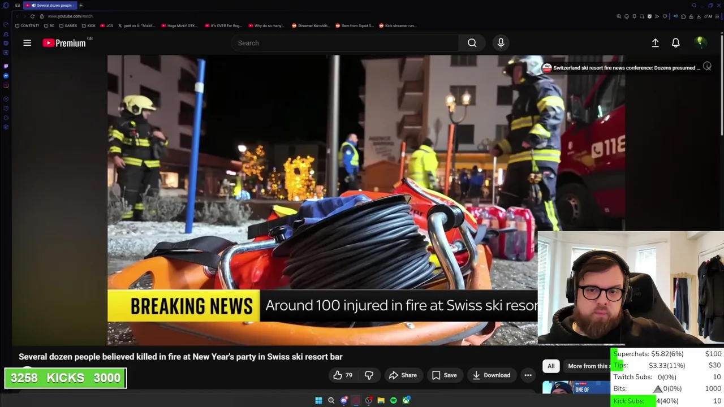The width and height of the screenshot is (724, 407).
Task: Reload the page in the browser
Action: 32,16
